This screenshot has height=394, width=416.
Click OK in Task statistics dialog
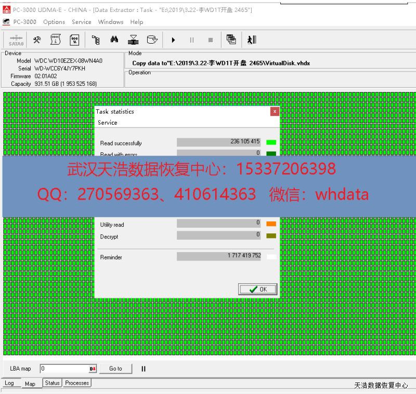(258, 290)
